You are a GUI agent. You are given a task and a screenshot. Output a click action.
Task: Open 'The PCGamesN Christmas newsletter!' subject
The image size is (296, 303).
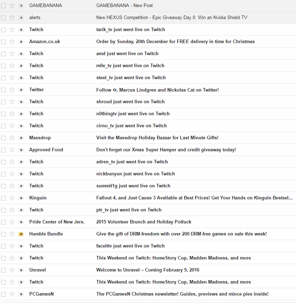pos(182,294)
